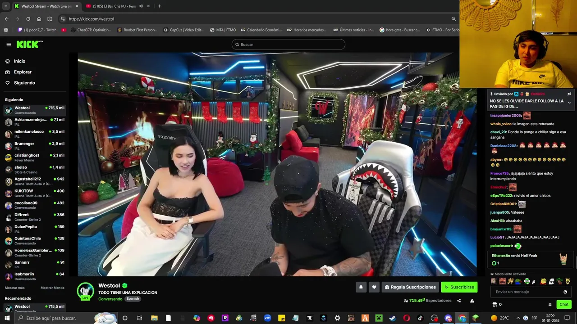
Task: Open the emoji picker in message box
Action: (565, 292)
